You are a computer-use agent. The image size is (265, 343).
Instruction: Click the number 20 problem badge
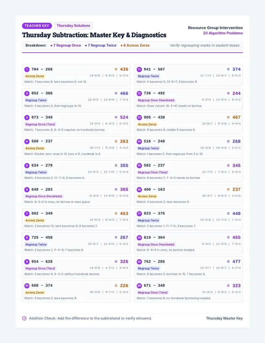pos(139,286)
